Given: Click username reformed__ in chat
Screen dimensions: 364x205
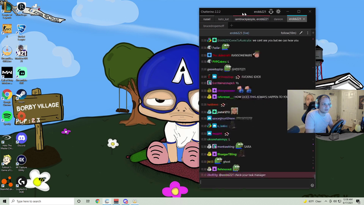Looking at the screenshot, I should tap(225, 97).
